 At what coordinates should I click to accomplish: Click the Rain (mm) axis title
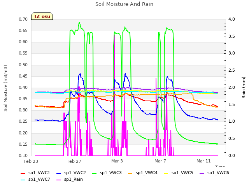pyautogui.click(x=244, y=88)
